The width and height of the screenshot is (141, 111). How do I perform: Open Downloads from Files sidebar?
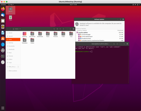tap(13, 49)
